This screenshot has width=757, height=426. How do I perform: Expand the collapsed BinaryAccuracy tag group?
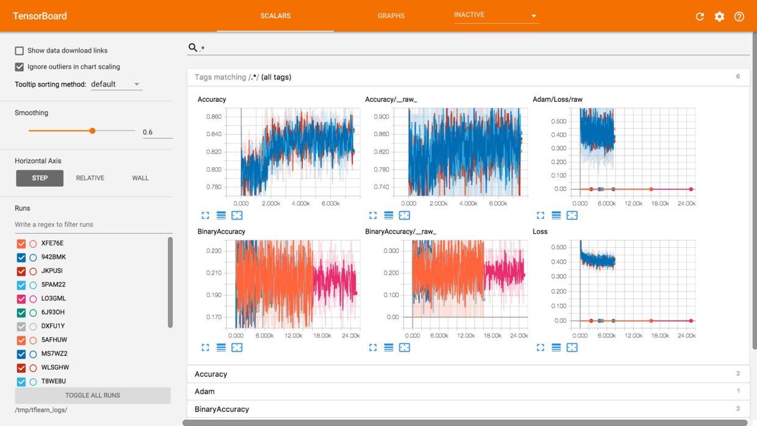click(222, 409)
